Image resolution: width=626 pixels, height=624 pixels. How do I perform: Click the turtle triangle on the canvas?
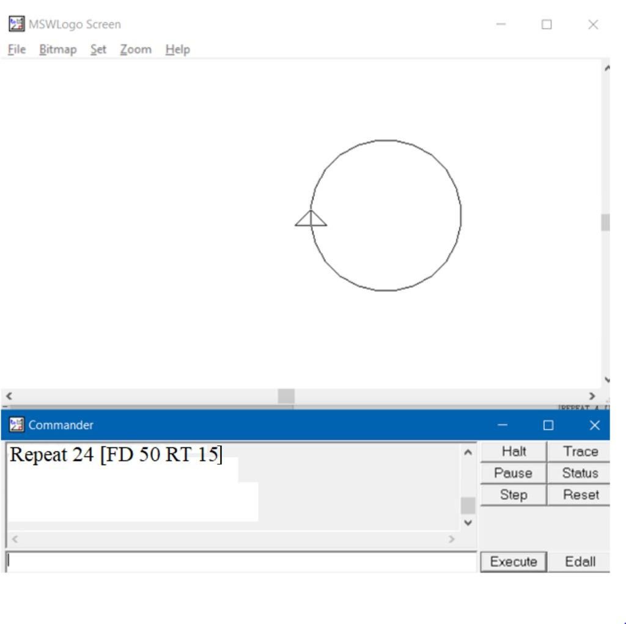tap(311, 219)
